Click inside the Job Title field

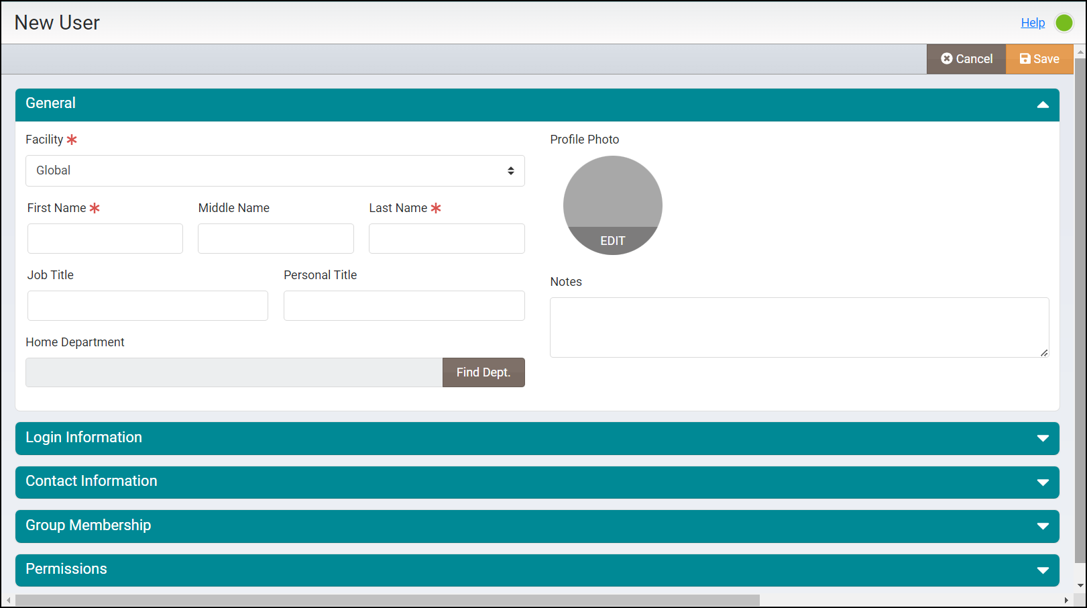click(x=147, y=305)
